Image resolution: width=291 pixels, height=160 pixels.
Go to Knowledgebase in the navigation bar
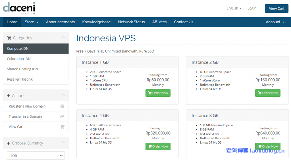coord(96,22)
